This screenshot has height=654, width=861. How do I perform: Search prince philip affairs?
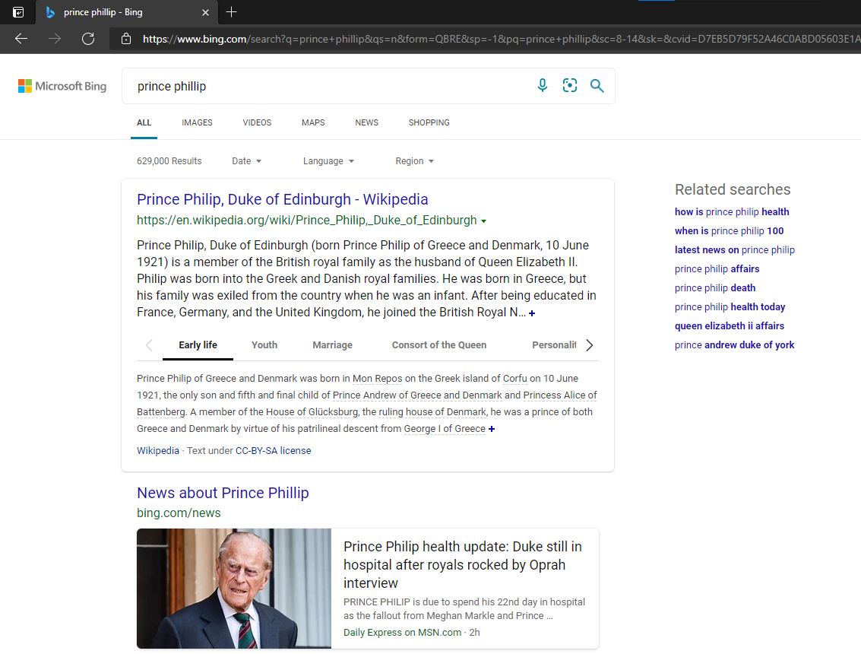(717, 268)
